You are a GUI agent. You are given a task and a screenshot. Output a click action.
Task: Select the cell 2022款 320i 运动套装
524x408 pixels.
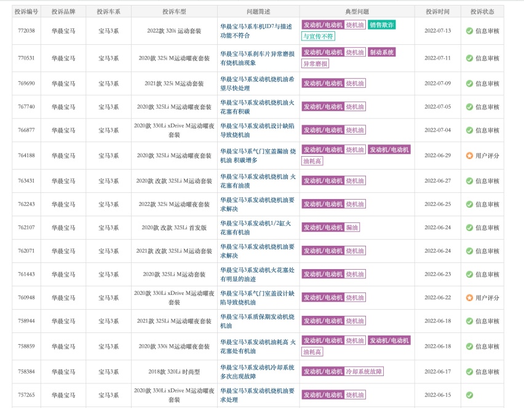tap(174, 31)
